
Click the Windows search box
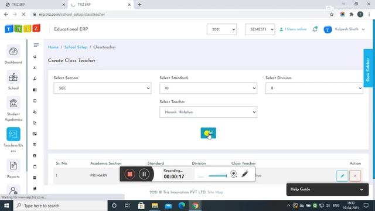point(60,206)
